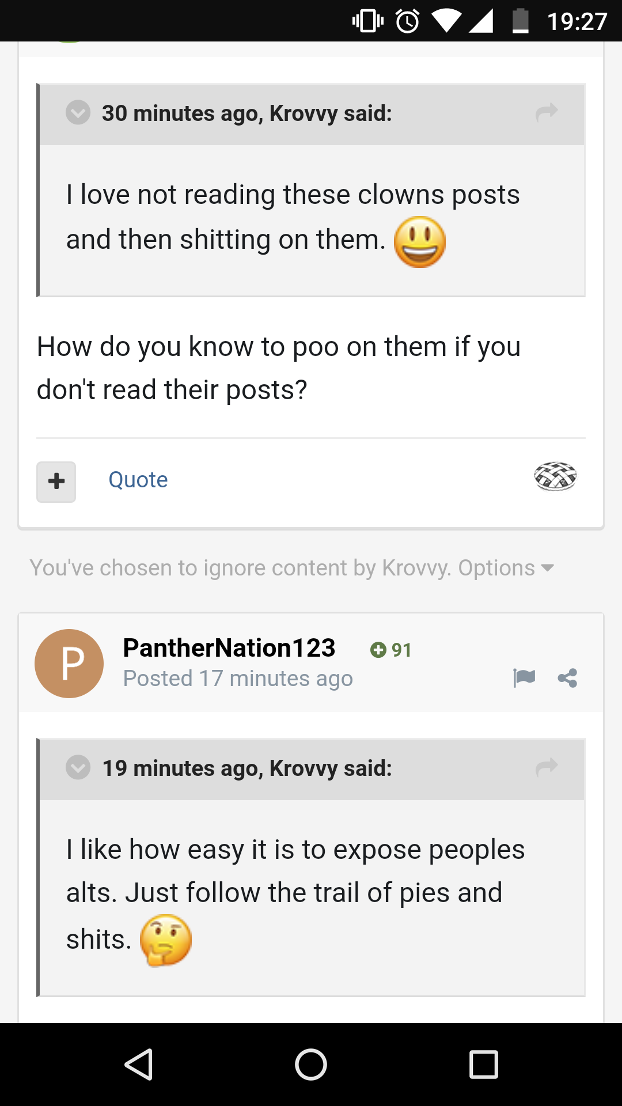Tap the Android home button
This screenshot has height=1106, width=622.
click(311, 1064)
